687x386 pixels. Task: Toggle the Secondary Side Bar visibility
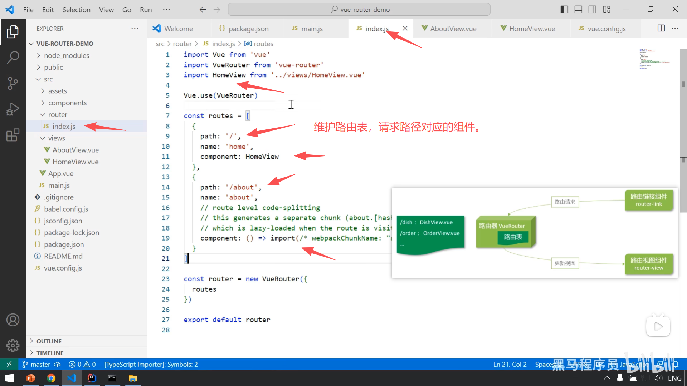coord(592,9)
